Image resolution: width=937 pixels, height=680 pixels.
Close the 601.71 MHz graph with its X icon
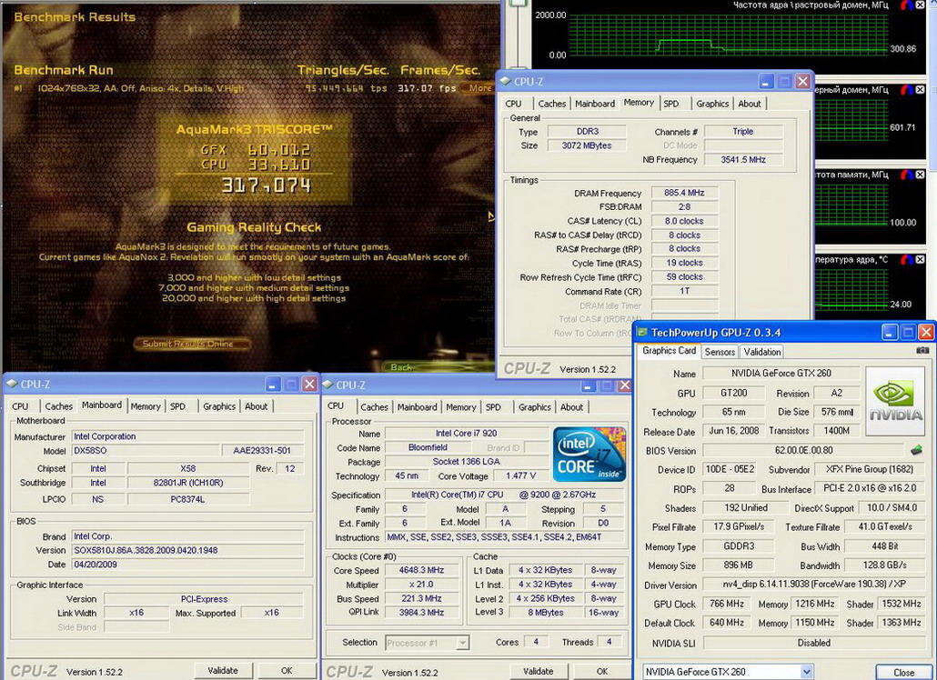tap(921, 90)
